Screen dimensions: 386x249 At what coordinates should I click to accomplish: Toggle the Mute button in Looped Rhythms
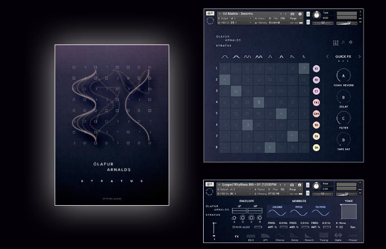pyautogui.click(x=308, y=193)
